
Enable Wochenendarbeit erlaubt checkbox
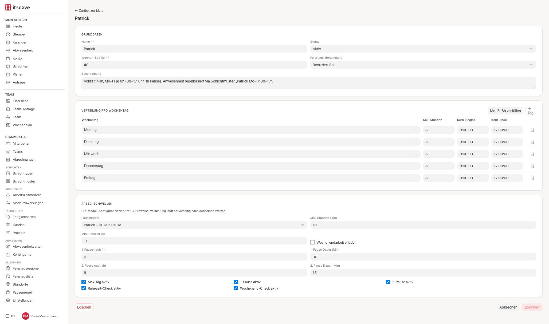312,242
